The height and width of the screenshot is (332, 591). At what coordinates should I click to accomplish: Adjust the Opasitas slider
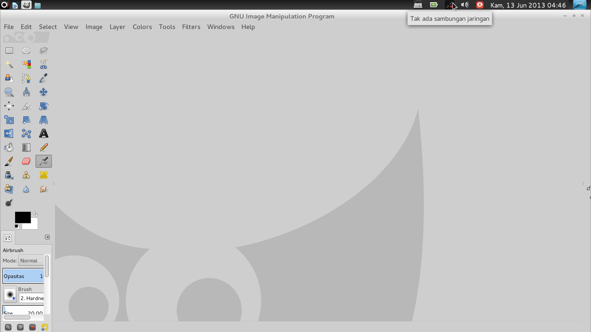23,276
